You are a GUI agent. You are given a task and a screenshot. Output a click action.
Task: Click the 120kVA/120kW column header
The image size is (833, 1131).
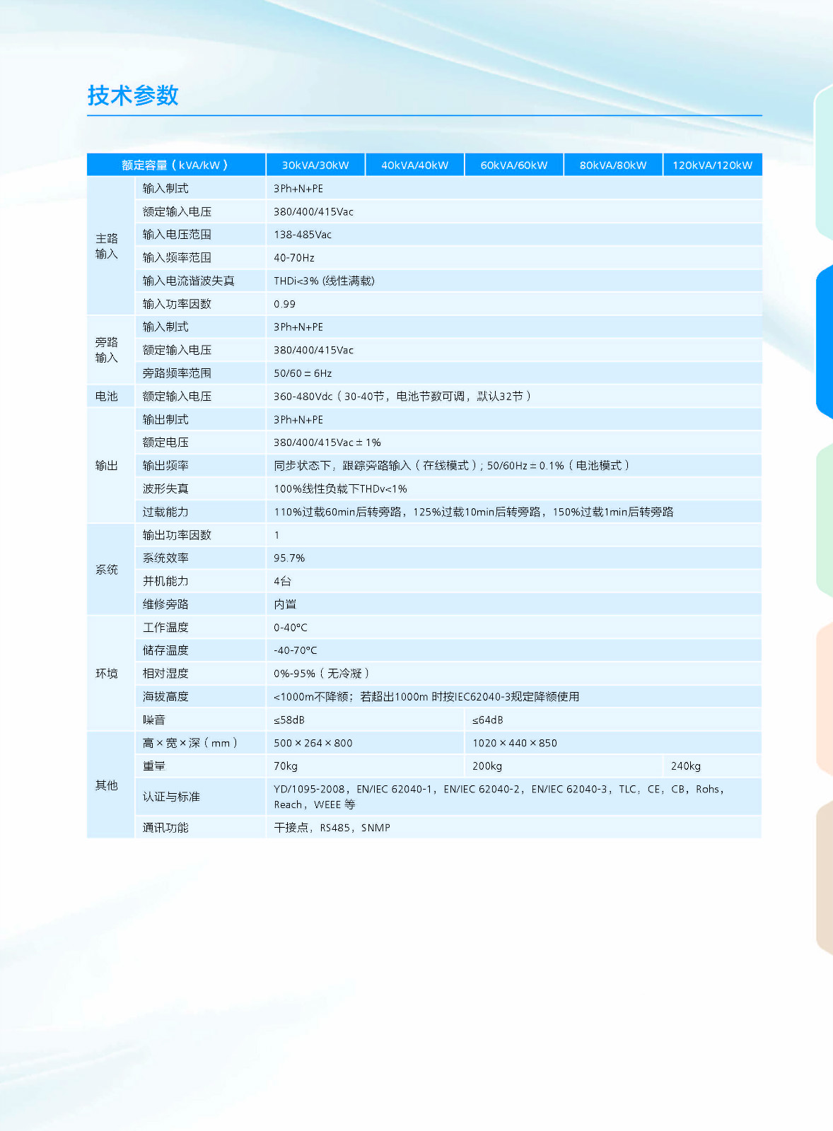(x=712, y=165)
